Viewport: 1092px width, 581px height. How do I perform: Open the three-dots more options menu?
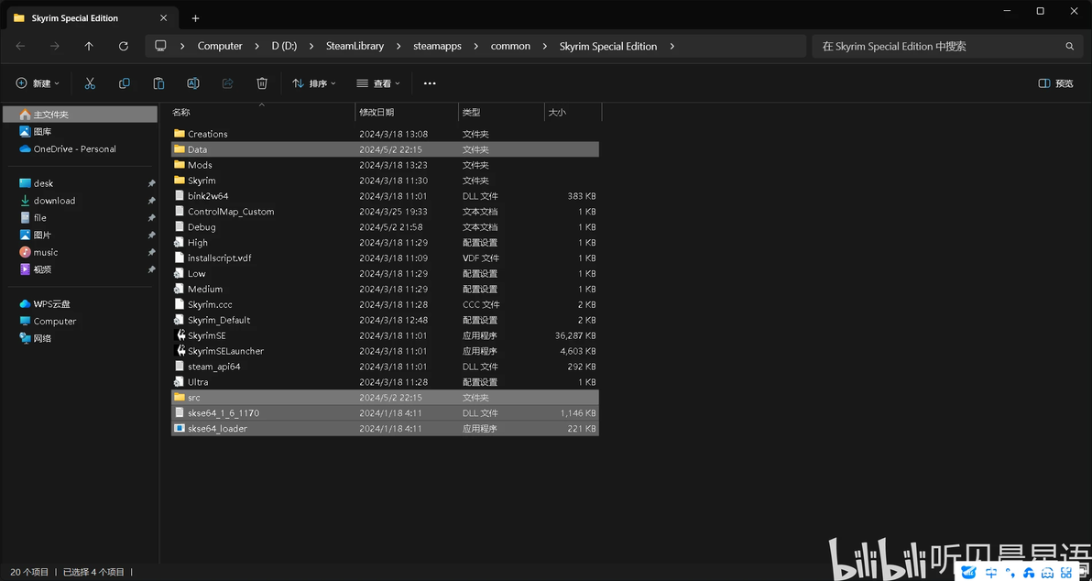[x=430, y=83]
